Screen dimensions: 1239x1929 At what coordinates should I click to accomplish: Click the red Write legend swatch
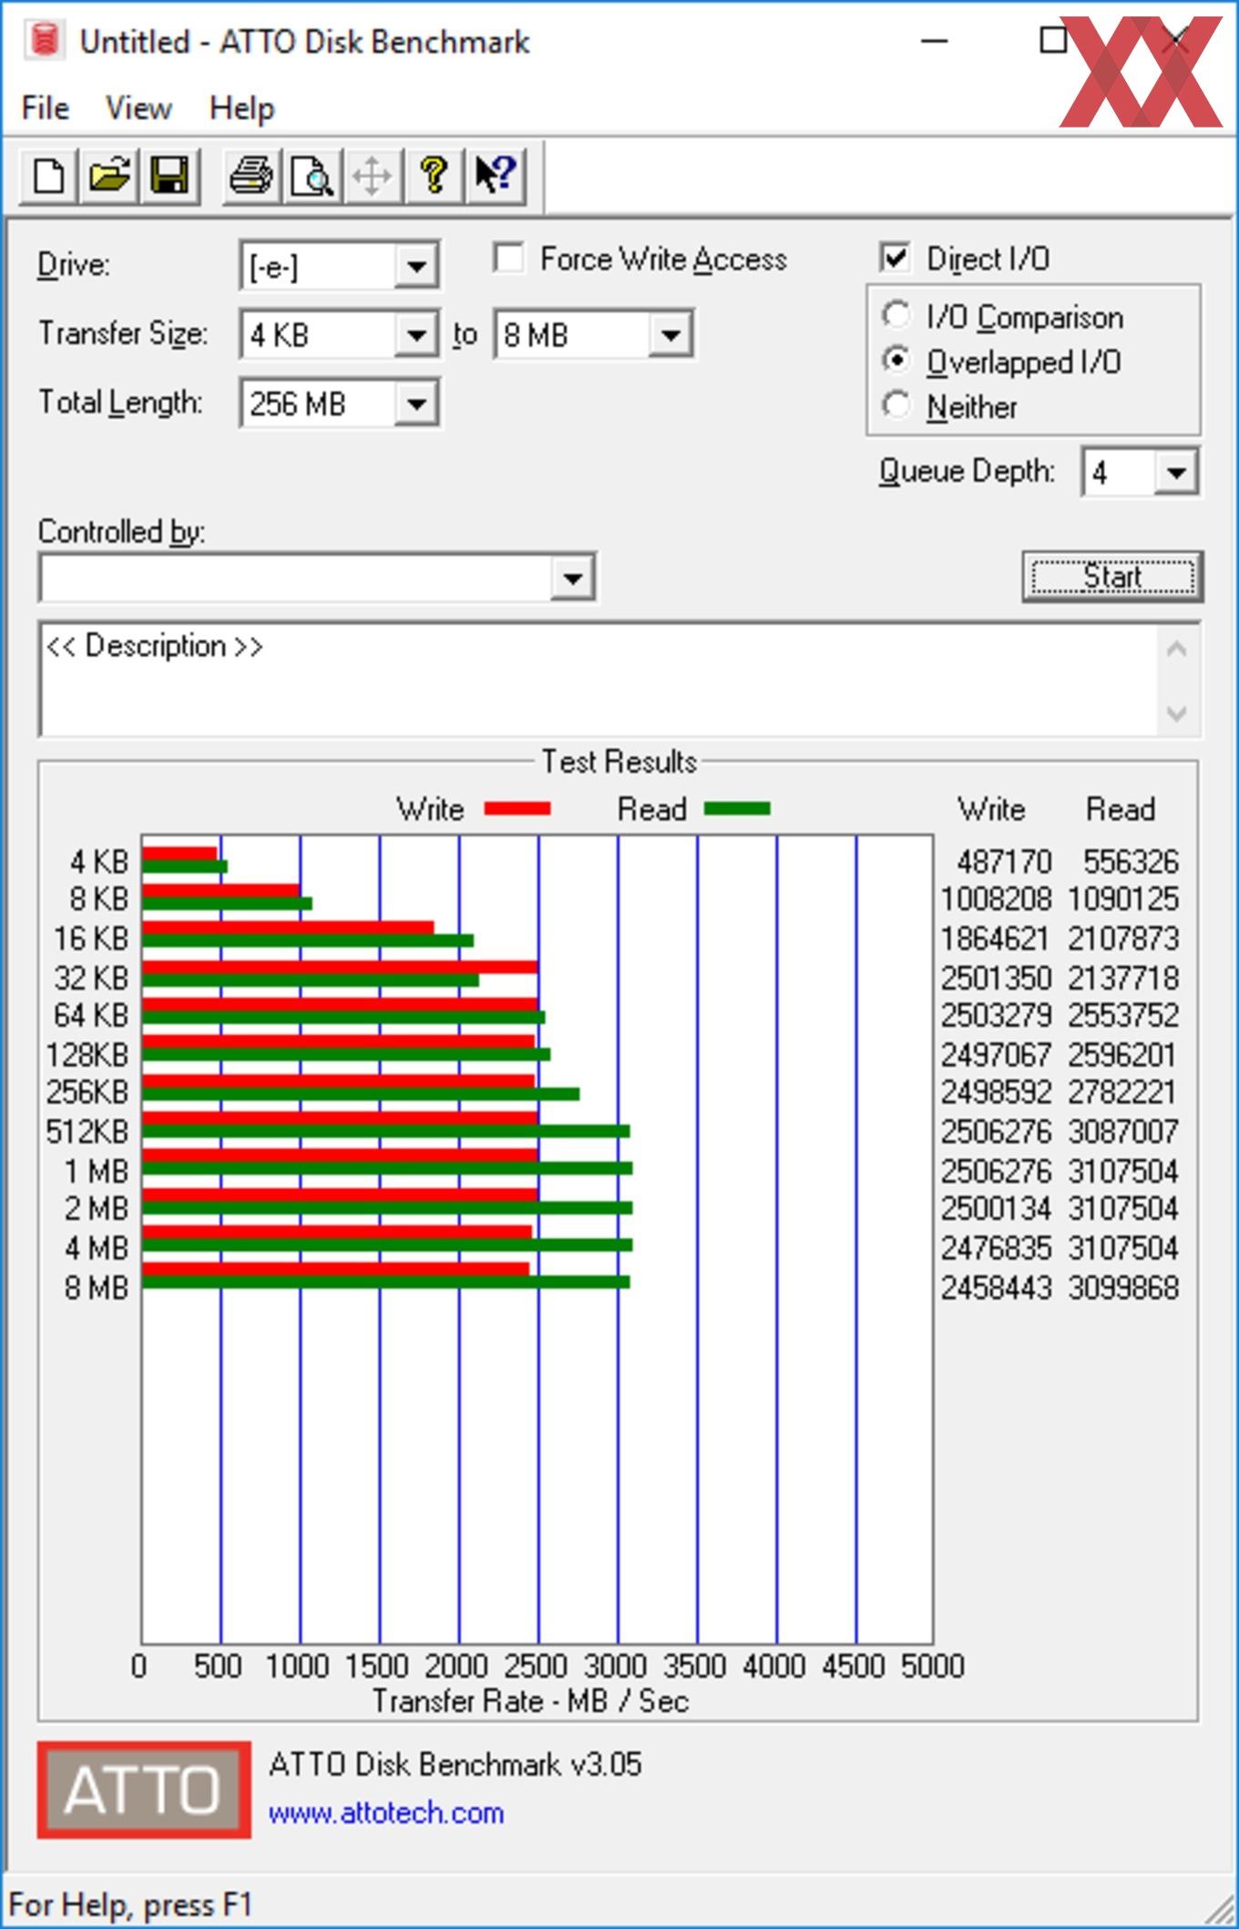[517, 808]
